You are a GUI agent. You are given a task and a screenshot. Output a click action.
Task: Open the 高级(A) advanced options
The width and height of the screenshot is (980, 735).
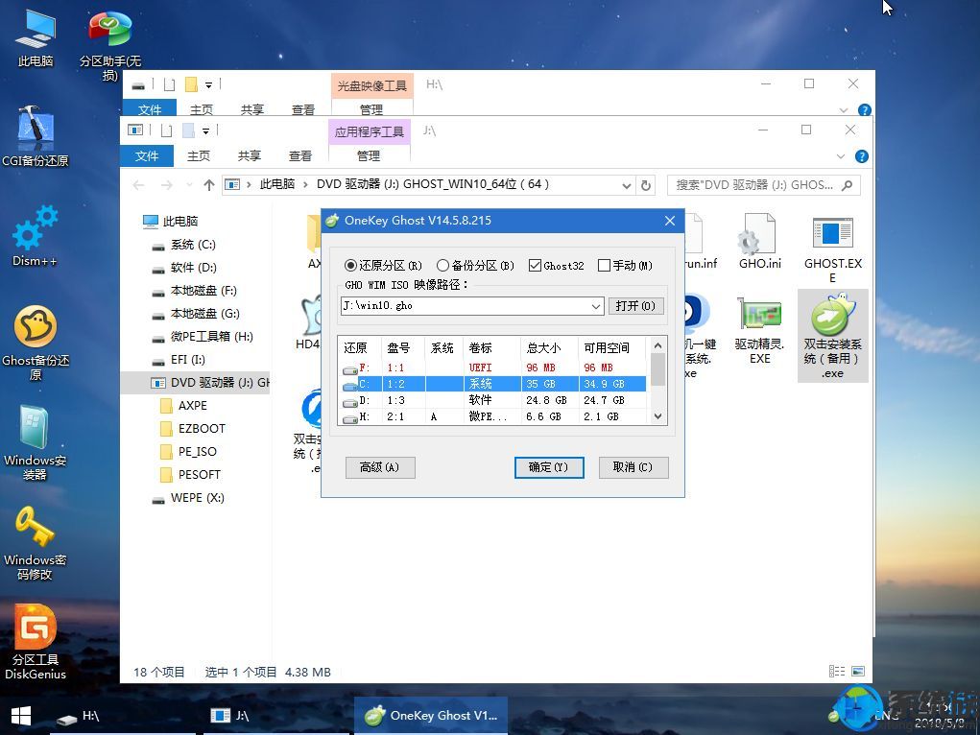380,467
